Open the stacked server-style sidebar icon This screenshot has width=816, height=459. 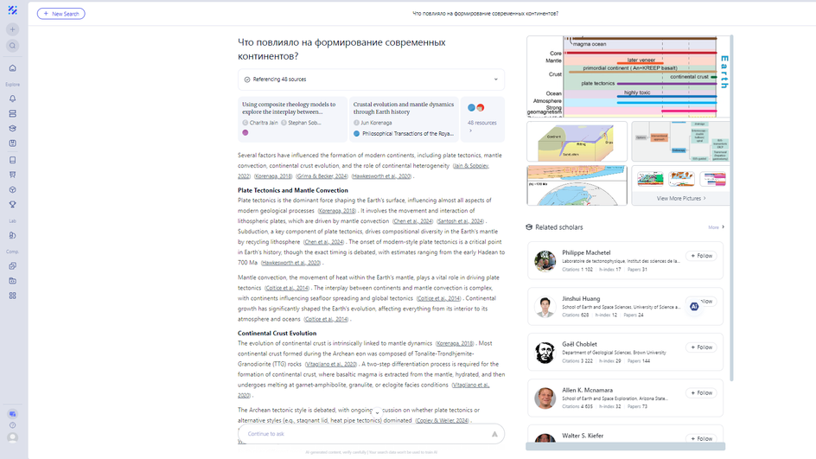click(x=12, y=113)
